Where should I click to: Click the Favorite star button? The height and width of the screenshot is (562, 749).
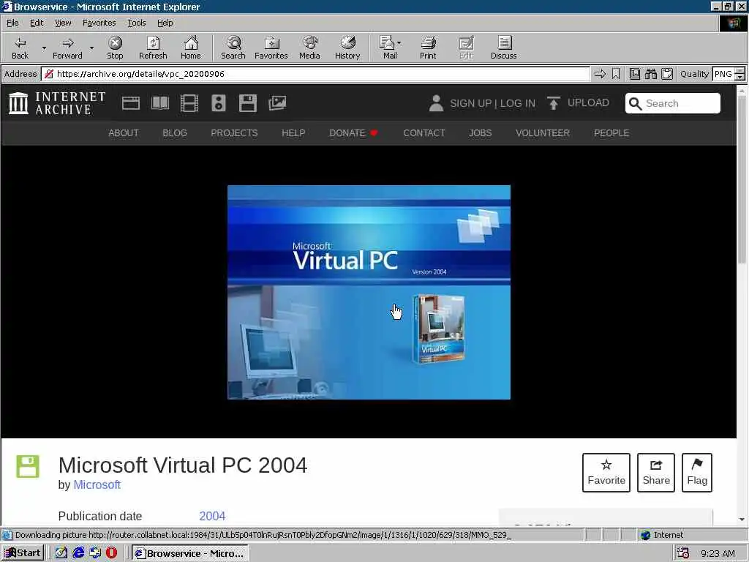point(606,473)
